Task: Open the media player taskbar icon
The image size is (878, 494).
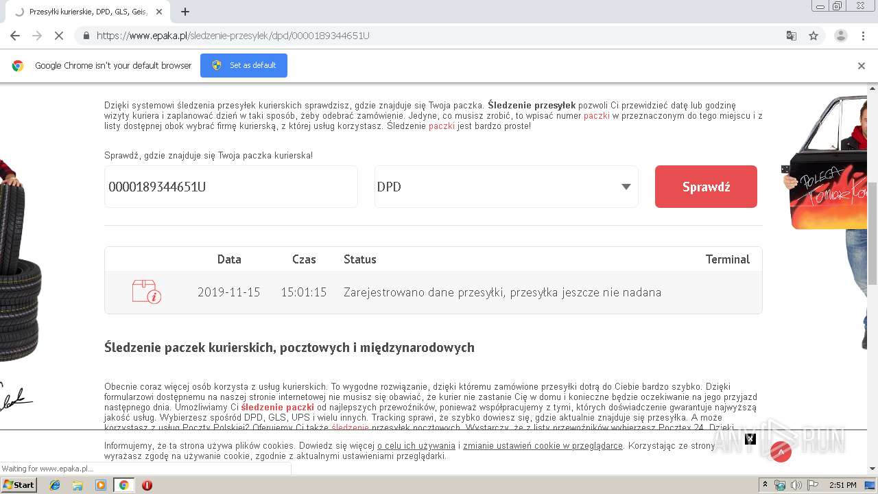Action: [x=101, y=485]
